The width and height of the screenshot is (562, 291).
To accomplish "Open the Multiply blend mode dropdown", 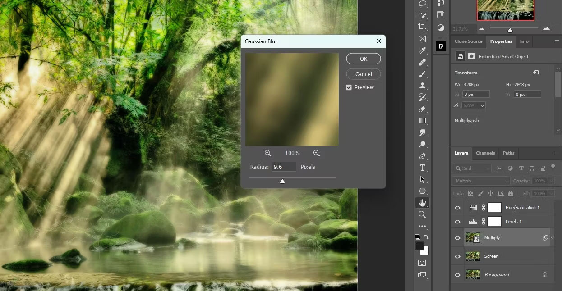I will [481, 181].
